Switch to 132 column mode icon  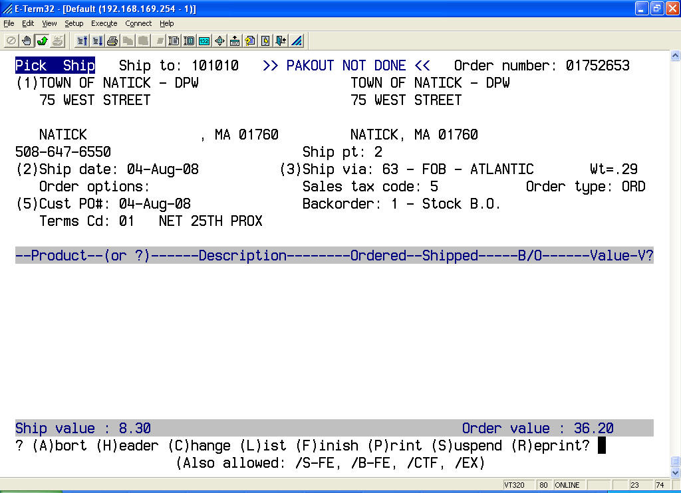point(204,41)
